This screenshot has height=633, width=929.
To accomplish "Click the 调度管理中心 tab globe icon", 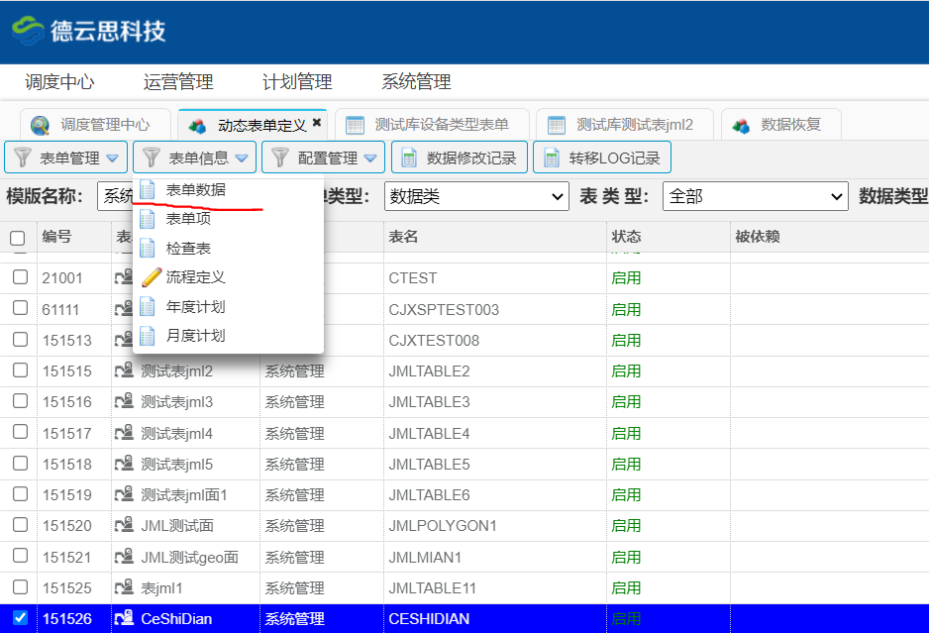I will click(40, 125).
